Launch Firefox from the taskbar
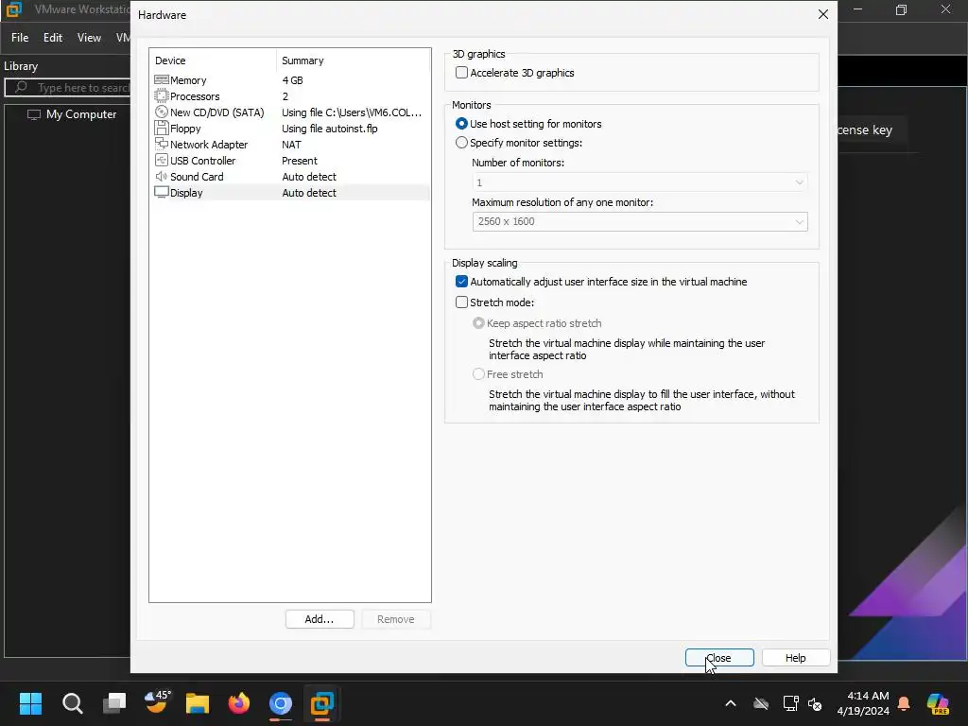Screen dimensions: 968x726 click(x=239, y=703)
